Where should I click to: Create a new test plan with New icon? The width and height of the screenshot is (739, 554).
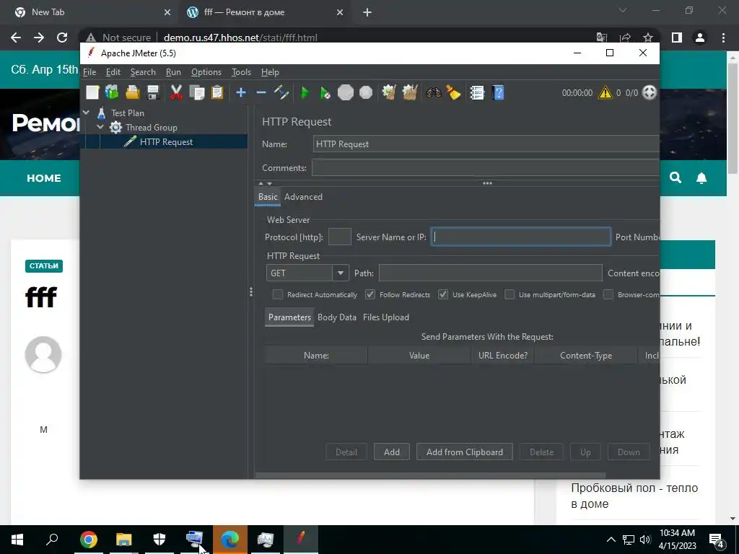click(92, 93)
